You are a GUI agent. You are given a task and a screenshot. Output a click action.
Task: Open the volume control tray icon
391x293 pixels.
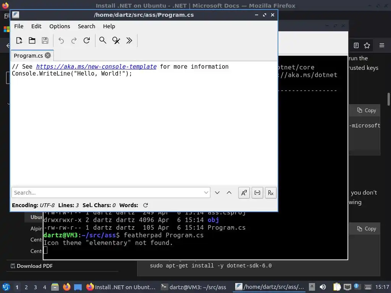[x=323, y=287]
